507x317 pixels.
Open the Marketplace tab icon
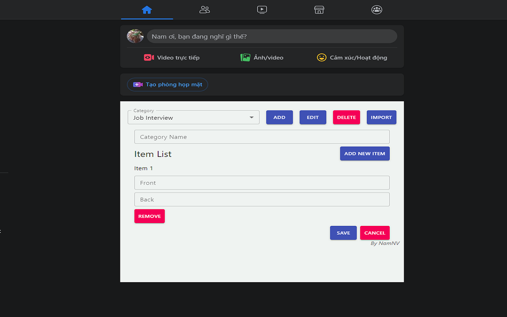(319, 10)
